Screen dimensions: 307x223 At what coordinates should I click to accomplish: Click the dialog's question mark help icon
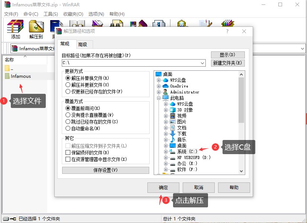227,31
